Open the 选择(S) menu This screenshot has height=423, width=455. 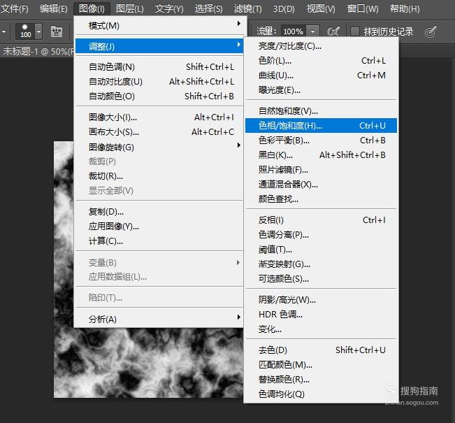coord(209,9)
